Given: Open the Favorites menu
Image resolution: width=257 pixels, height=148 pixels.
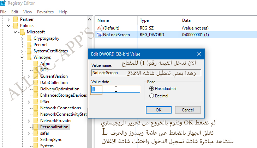Looking at the screenshot, I should (x=45, y=12).
